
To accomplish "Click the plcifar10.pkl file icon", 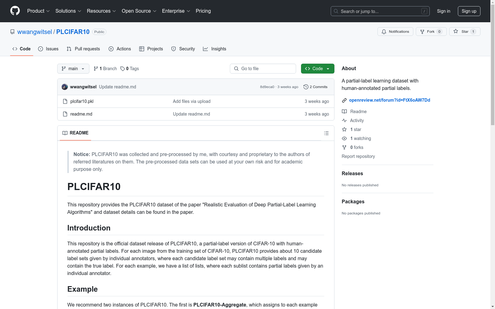I will pos(65,101).
